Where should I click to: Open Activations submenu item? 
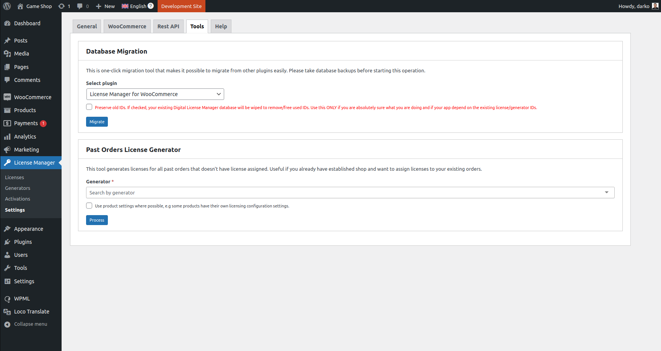[18, 199]
